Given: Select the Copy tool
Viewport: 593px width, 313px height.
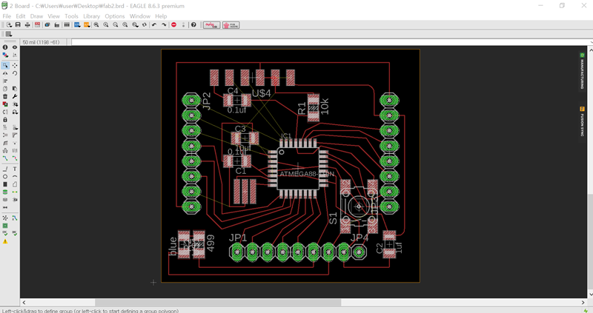Looking at the screenshot, I should (5, 89).
